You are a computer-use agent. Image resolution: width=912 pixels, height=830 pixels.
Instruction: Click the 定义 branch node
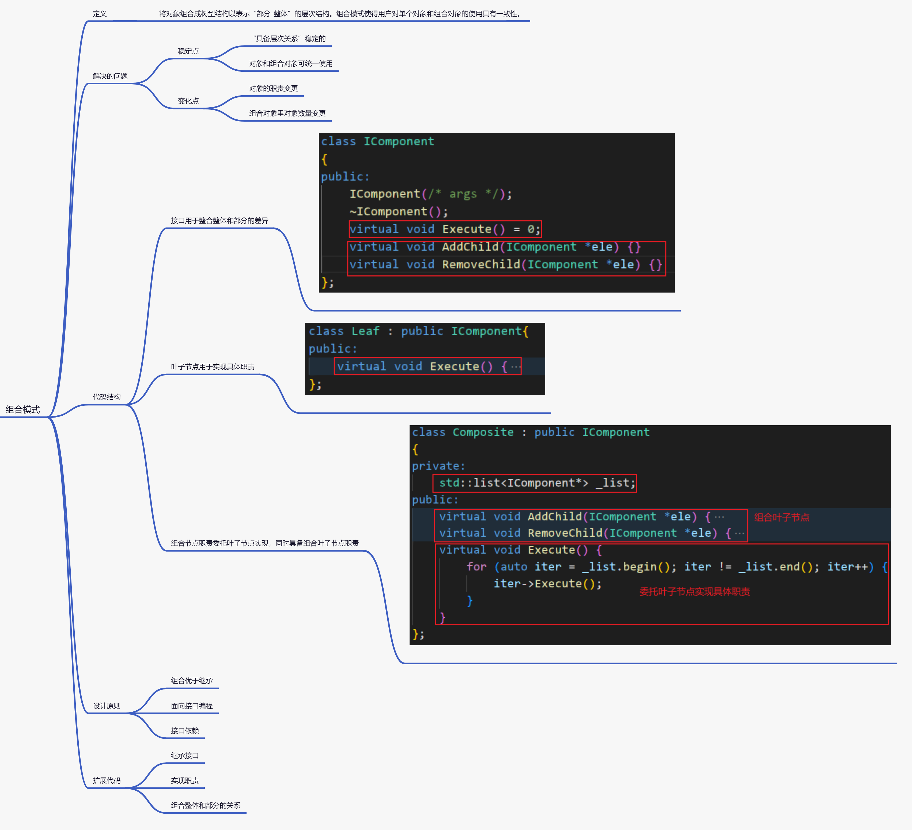(x=100, y=14)
